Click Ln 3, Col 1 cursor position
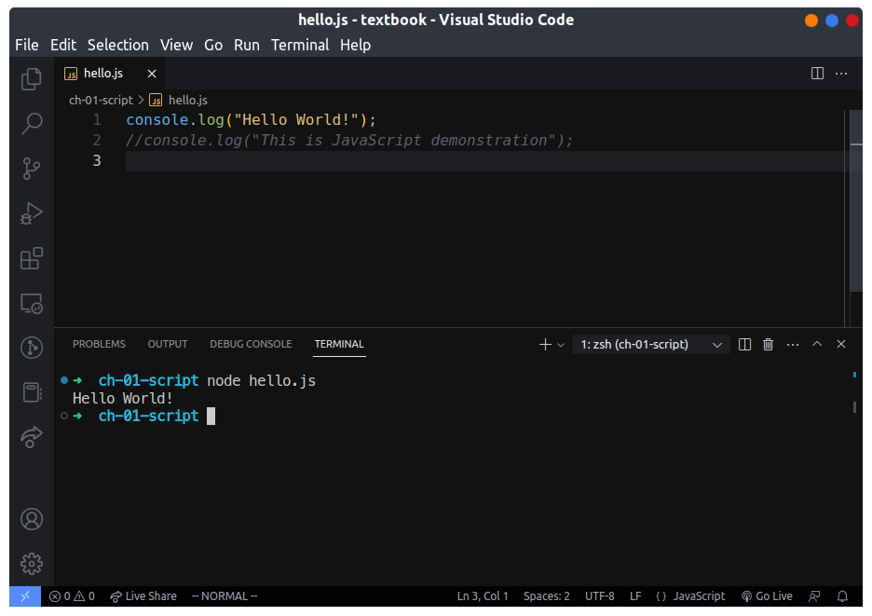 point(483,596)
